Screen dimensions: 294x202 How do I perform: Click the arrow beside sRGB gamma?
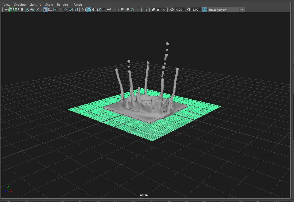242,10
